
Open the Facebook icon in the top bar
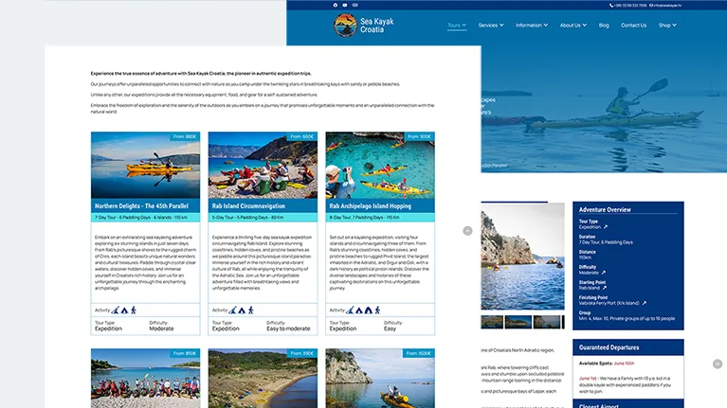336,5
